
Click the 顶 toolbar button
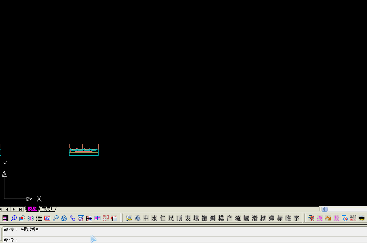click(180, 218)
